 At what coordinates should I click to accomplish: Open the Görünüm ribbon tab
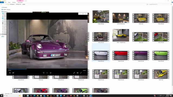click(x=14, y=2)
